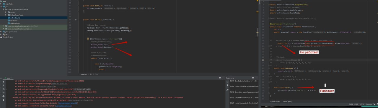378x108 pixels.
Task: Open ActionSound.java:18 stack trace link
Action: [x=68, y=103]
